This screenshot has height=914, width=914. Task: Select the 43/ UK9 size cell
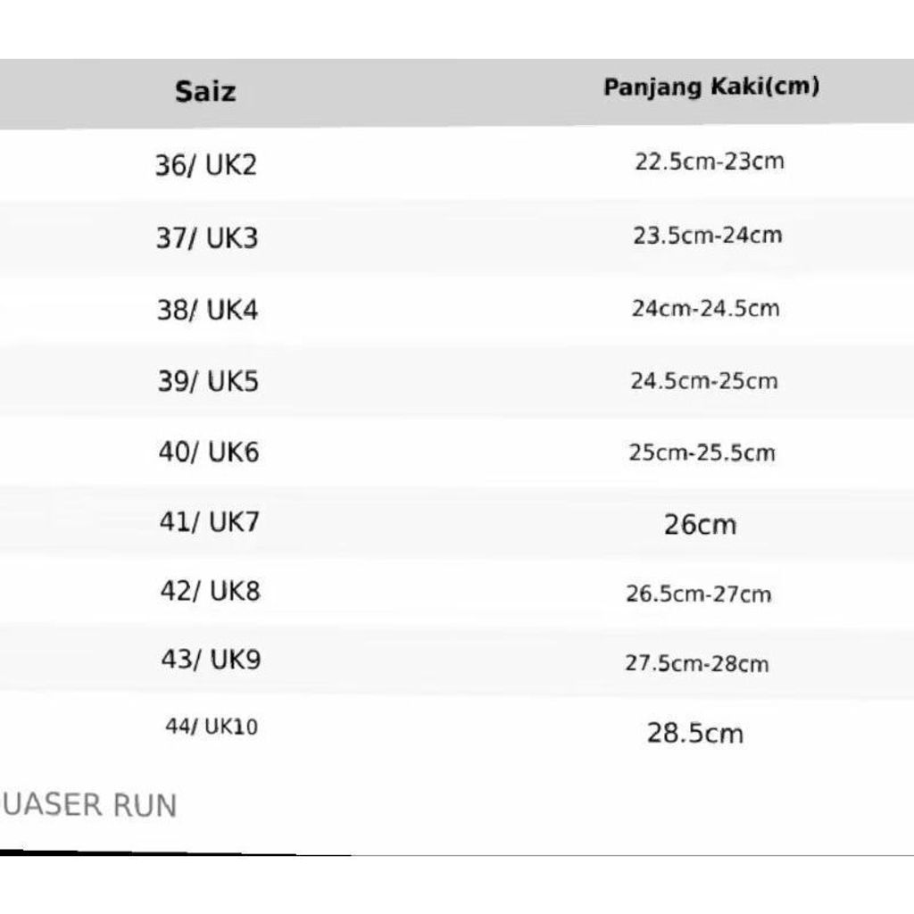(x=211, y=660)
